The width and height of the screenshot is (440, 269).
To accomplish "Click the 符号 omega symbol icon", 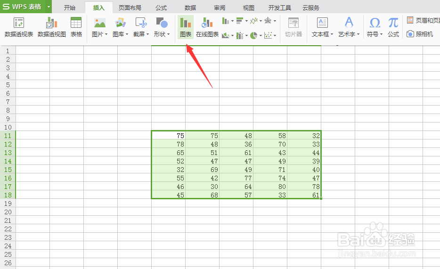I will click(x=375, y=23).
